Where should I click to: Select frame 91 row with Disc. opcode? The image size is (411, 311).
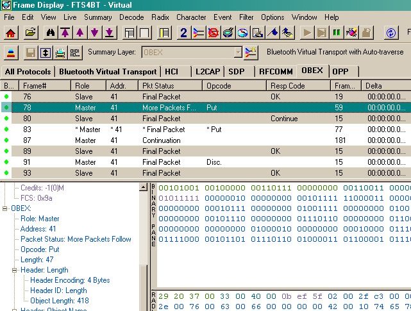(x=205, y=162)
